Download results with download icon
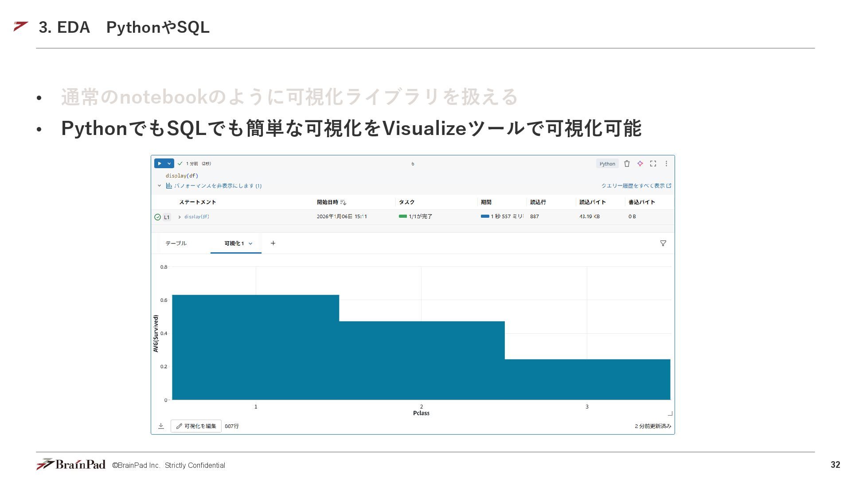 click(161, 426)
